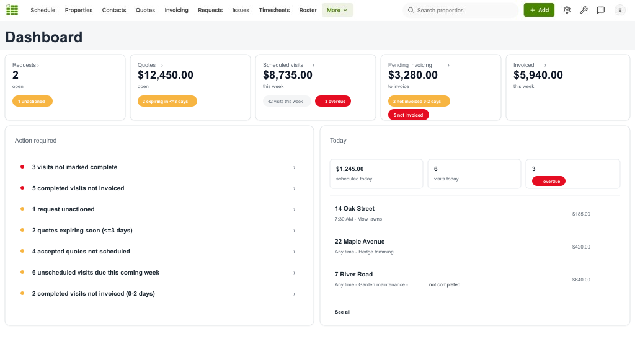Click chevron for unscheduled visits due
The image size is (635, 357).
coord(294,273)
